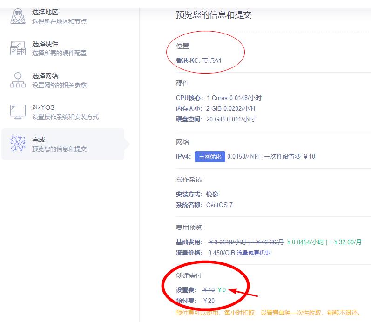
Task: Click the 设置操作系统和安装方式 subtitle
Action: point(66,117)
